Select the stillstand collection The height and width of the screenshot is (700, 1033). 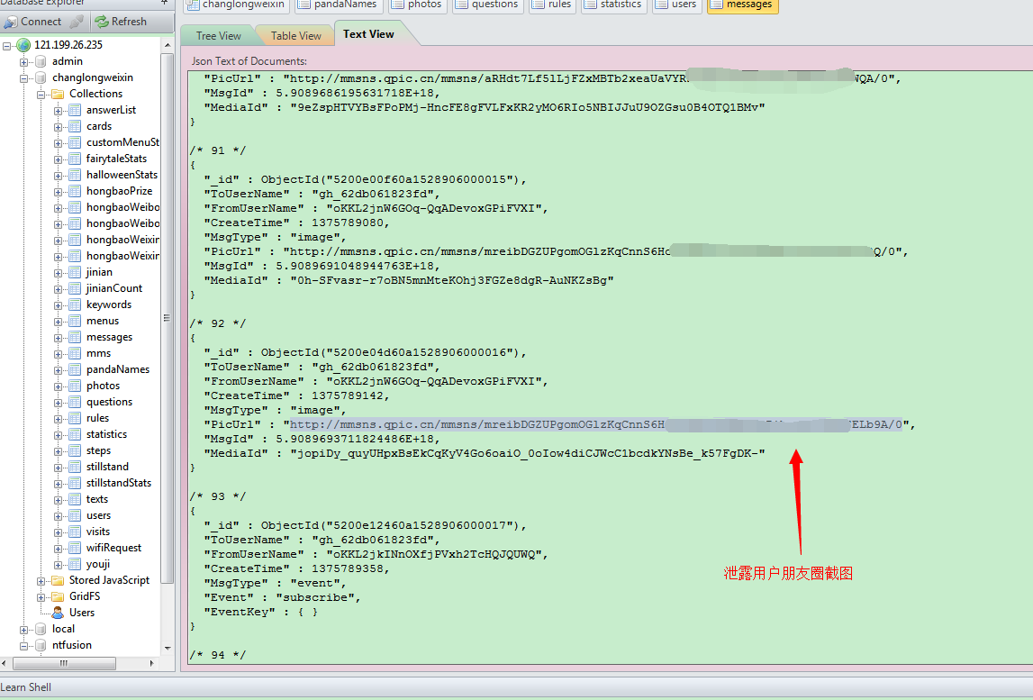coord(107,467)
